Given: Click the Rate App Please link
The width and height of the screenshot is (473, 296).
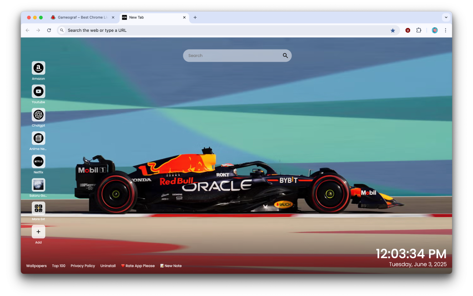Looking at the screenshot, I should [138, 266].
